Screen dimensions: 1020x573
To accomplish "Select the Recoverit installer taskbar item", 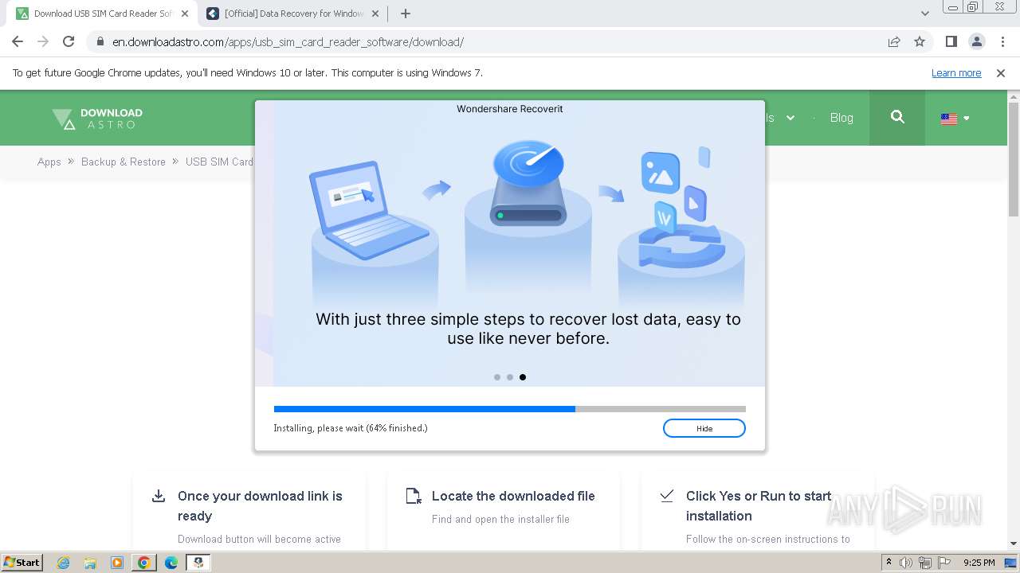I will pos(198,563).
